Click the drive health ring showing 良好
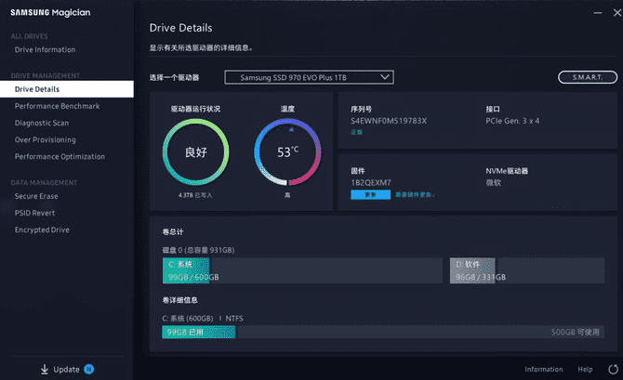623x380 pixels. coord(195,152)
